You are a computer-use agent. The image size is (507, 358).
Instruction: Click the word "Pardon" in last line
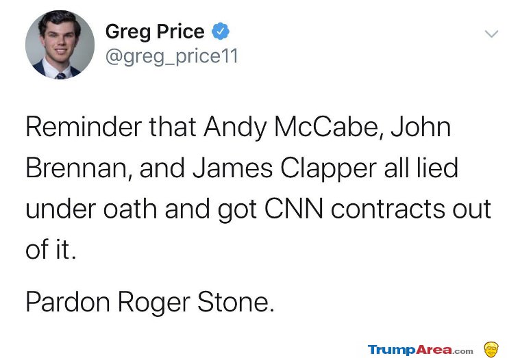tap(68, 302)
